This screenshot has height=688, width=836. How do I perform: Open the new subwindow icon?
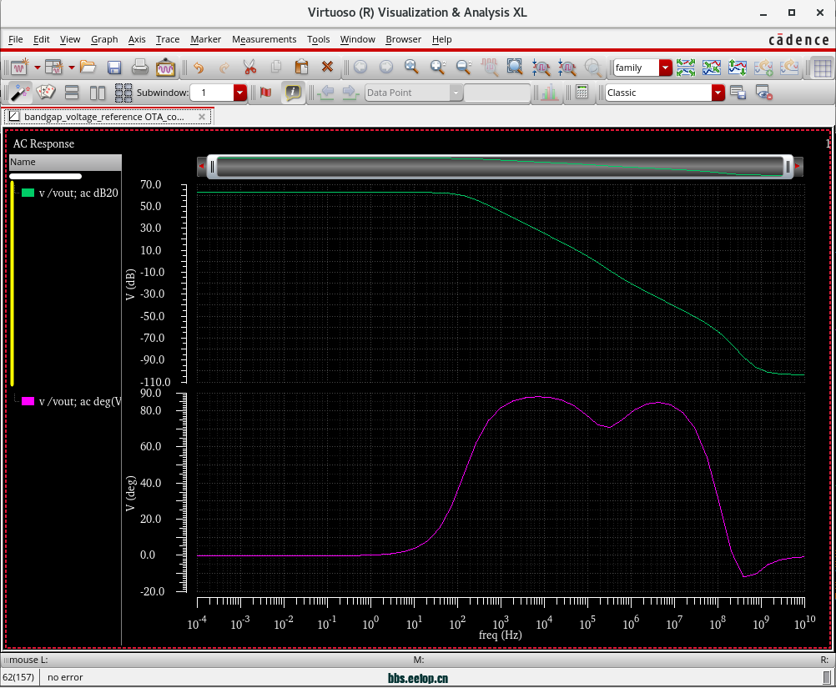(x=54, y=68)
